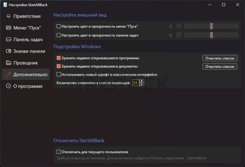Click the smiley icon beside Приветствие
This screenshot has width=245, height=167.
point(9,16)
